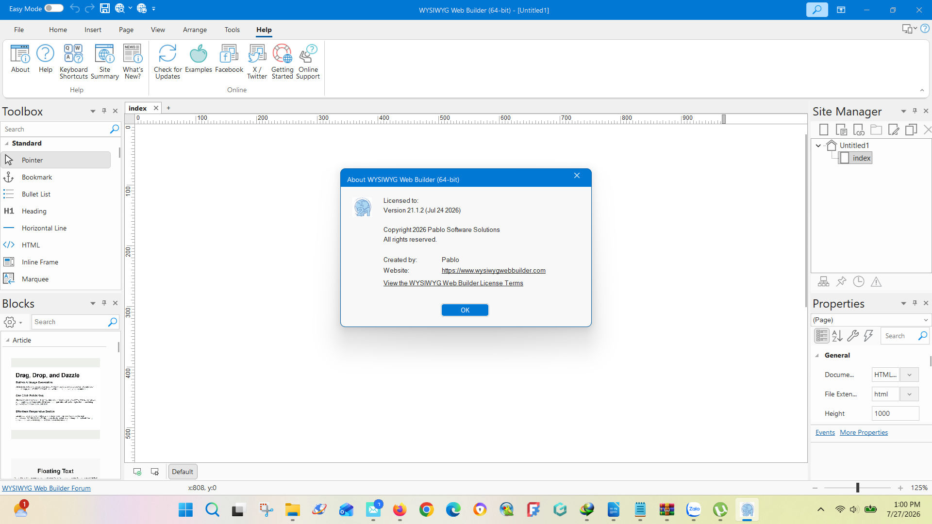Image resolution: width=932 pixels, height=524 pixels.
Task: Select the Pointer tool in Toolbox
Action: pyautogui.click(x=56, y=160)
